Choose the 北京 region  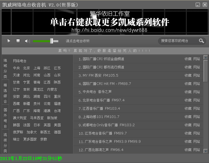[x=26, y=68]
